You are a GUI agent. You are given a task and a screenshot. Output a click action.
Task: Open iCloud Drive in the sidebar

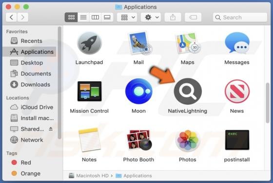click(30, 107)
